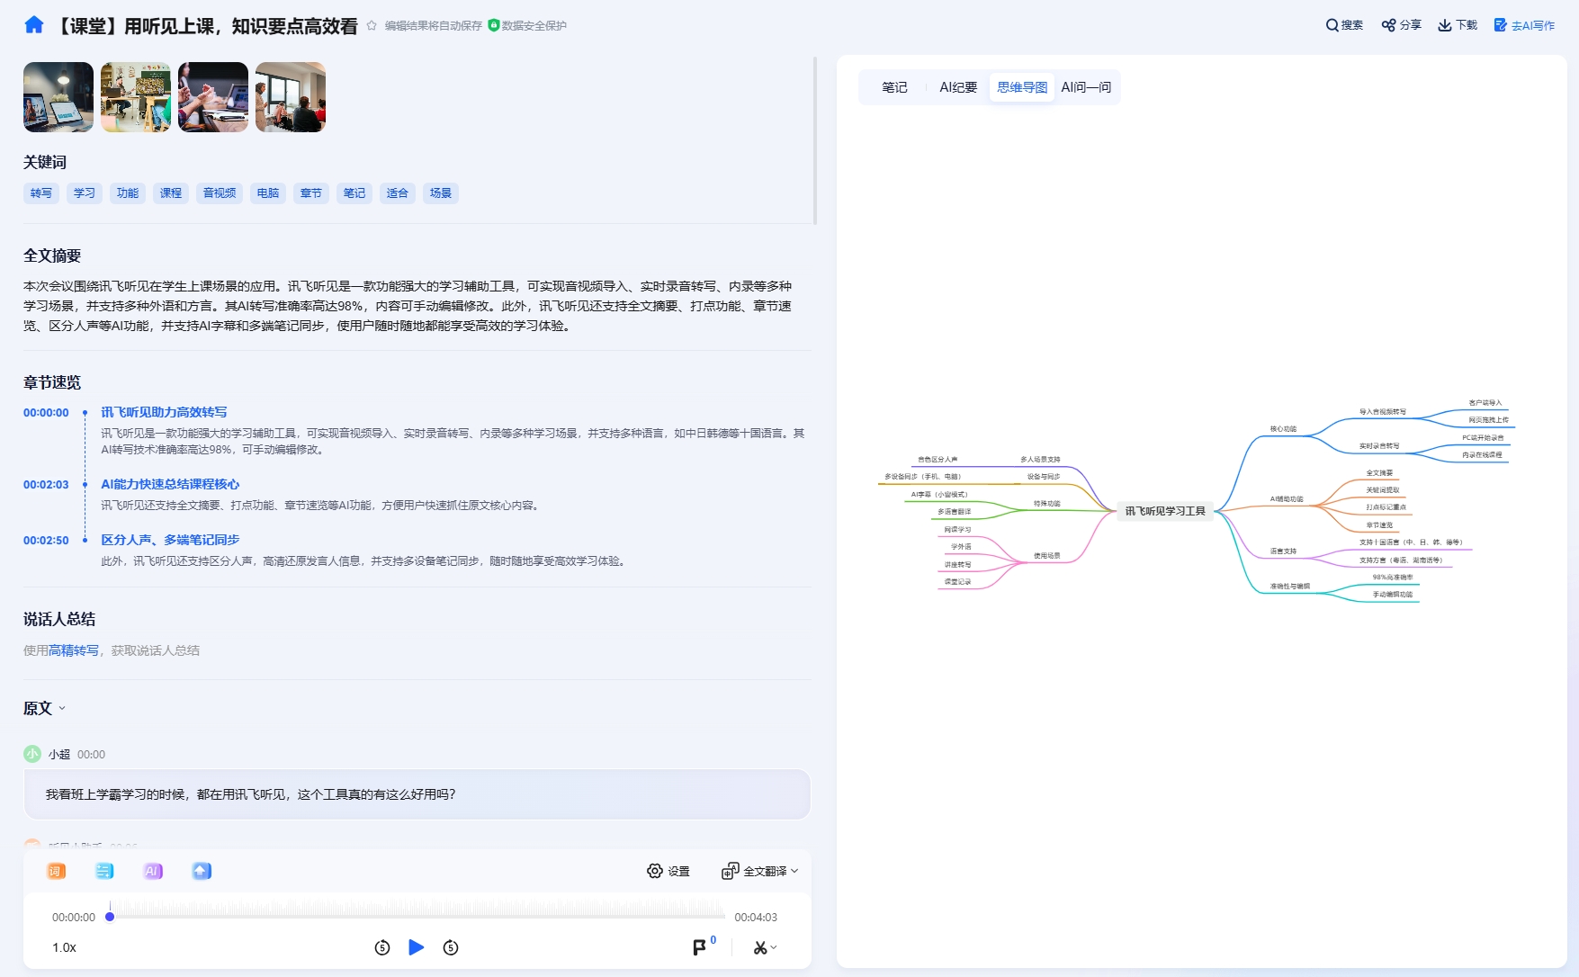Click the 数据安全保护 badge
Screen dimensions: 1579x977
click(x=527, y=25)
